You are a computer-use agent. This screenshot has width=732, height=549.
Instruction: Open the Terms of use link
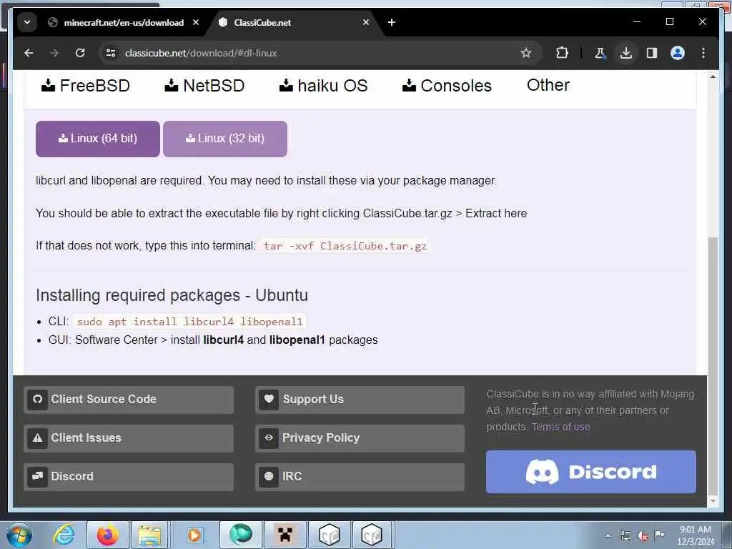[560, 427]
